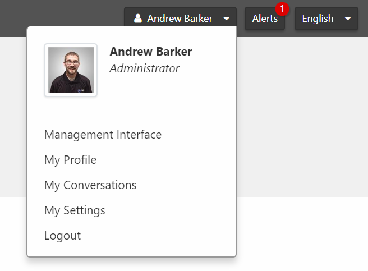Click the Andrew Barker header button label
Screen dimensions: 368x271
pos(180,19)
